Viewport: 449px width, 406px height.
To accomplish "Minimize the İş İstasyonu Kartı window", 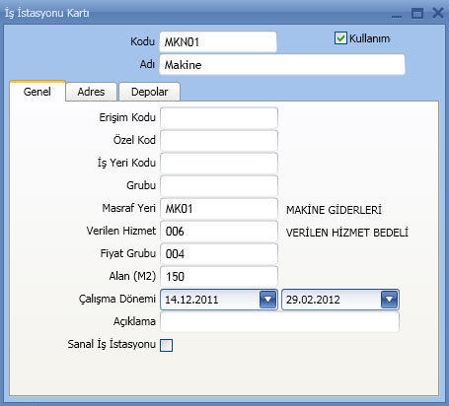I will [x=397, y=14].
